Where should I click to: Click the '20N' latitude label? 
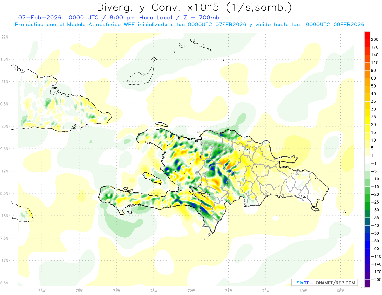[5, 126]
